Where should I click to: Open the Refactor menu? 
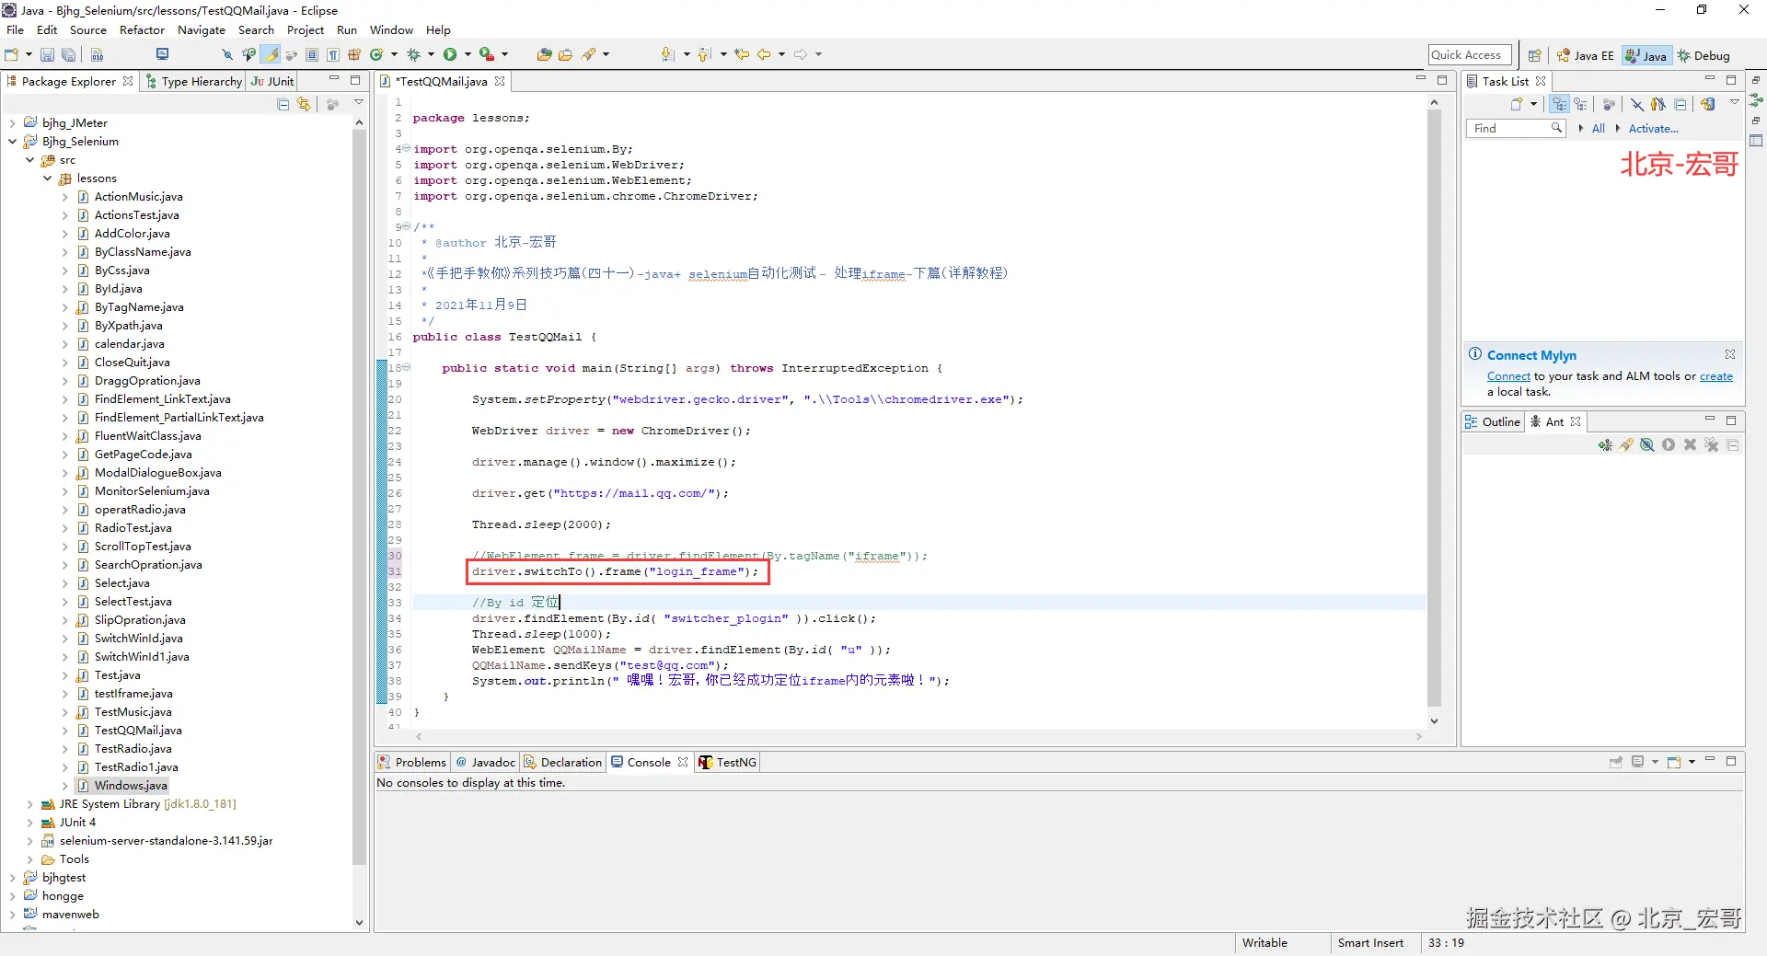(x=142, y=30)
